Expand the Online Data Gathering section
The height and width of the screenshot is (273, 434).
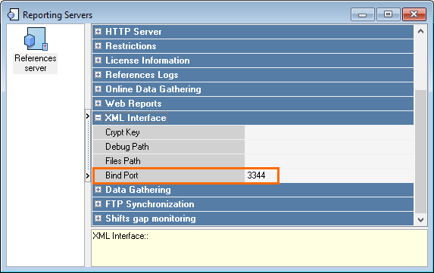pyautogui.click(x=98, y=89)
